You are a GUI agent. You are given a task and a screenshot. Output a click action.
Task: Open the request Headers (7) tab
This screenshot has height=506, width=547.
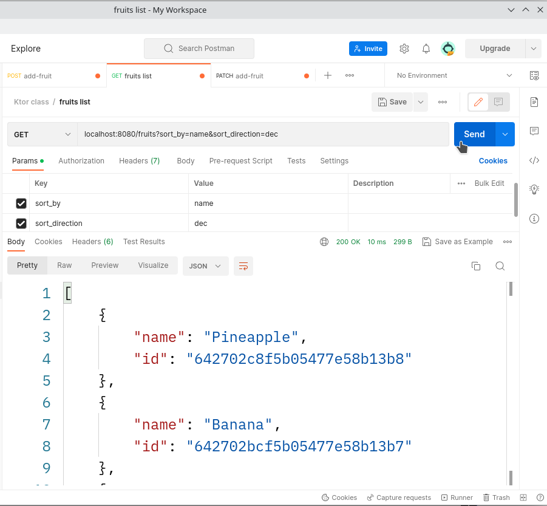(x=140, y=161)
